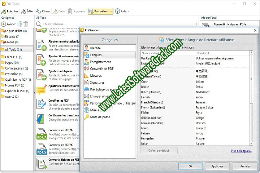The width and height of the screenshot is (260, 173).
Task: Open the Protection (5) folder
Action: pyautogui.click(x=12, y=74)
